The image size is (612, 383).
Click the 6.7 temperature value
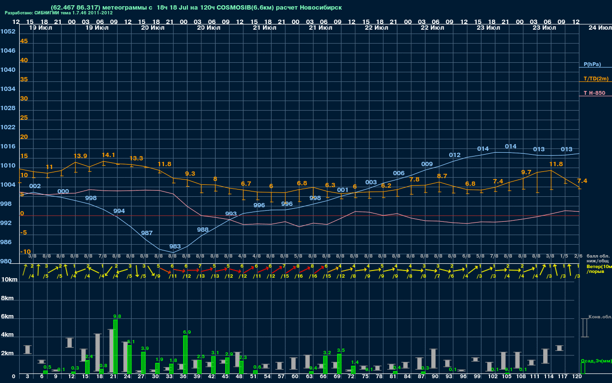pyautogui.click(x=246, y=183)
